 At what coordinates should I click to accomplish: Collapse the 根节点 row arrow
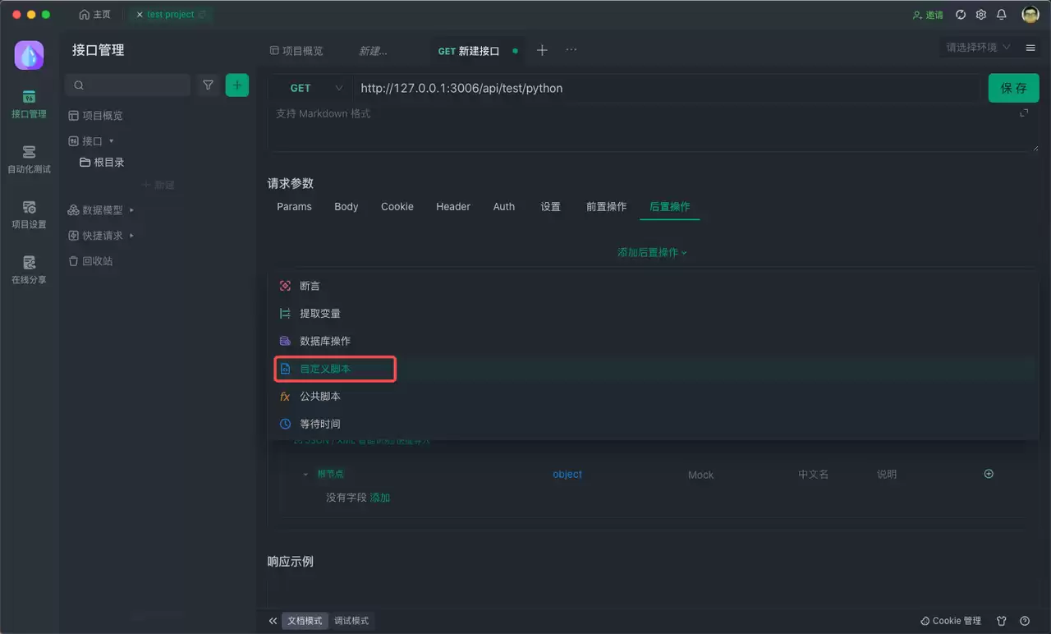305,475
